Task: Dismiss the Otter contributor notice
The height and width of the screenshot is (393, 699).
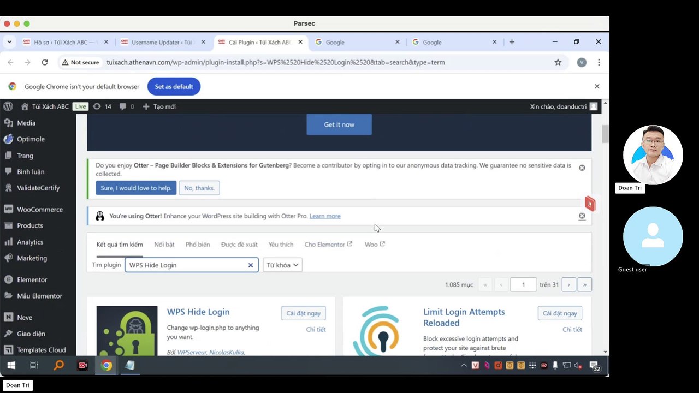Action: click(x=582, y=168)
